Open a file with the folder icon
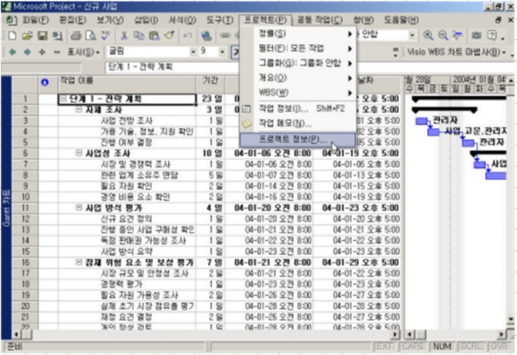Image resolution: width=517 pixels, height=355 pixels. [x=28, y=35]
